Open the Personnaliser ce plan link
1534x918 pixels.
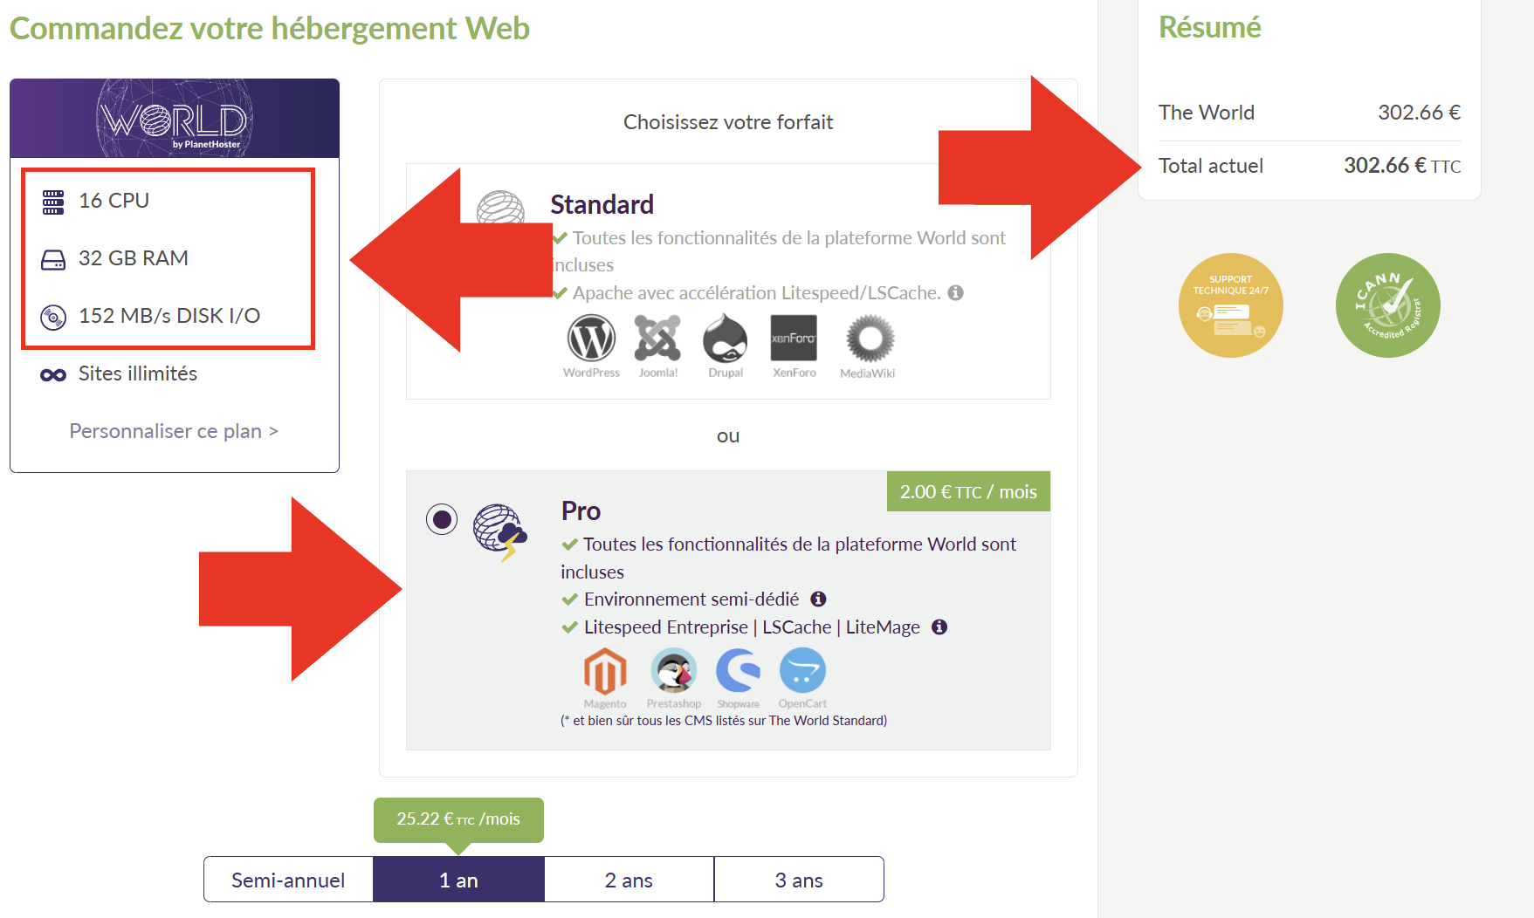point(174,431)
